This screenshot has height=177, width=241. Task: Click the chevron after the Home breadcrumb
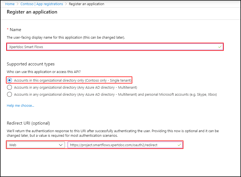18,4
